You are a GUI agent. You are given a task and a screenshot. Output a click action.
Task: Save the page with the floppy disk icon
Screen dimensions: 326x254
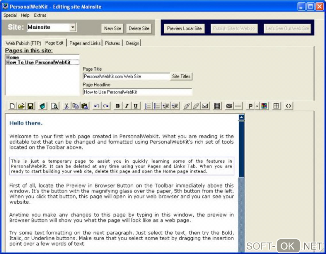point(31,106)
